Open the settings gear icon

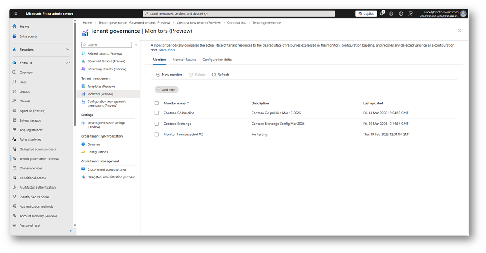click(391, 13)
